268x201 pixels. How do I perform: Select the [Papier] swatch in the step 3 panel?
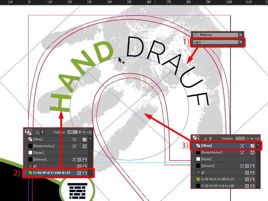pos(223,159)
